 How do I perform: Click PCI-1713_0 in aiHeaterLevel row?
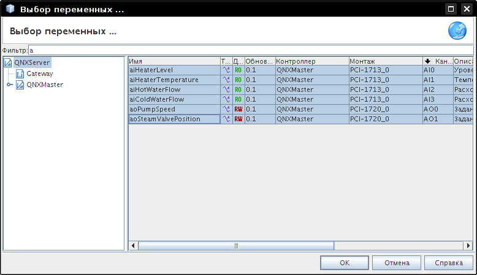click(386, 70)
